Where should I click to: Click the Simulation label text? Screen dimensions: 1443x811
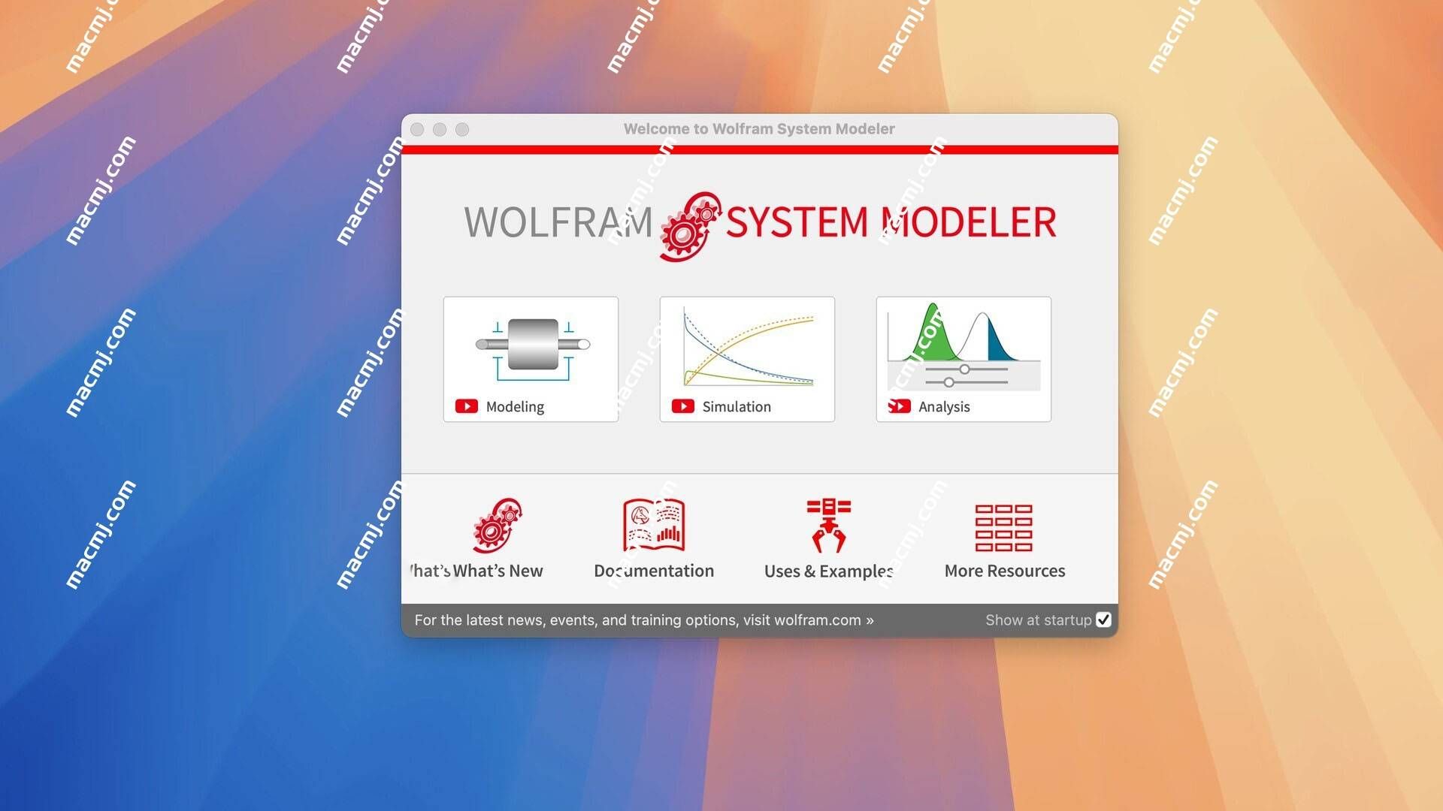point(737,406)
